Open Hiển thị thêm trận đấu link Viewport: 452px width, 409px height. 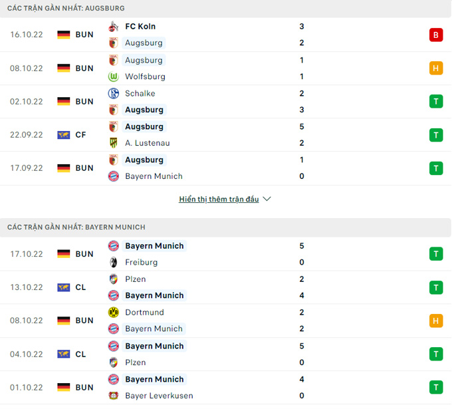pyautogui.click(x=219, y=200)
